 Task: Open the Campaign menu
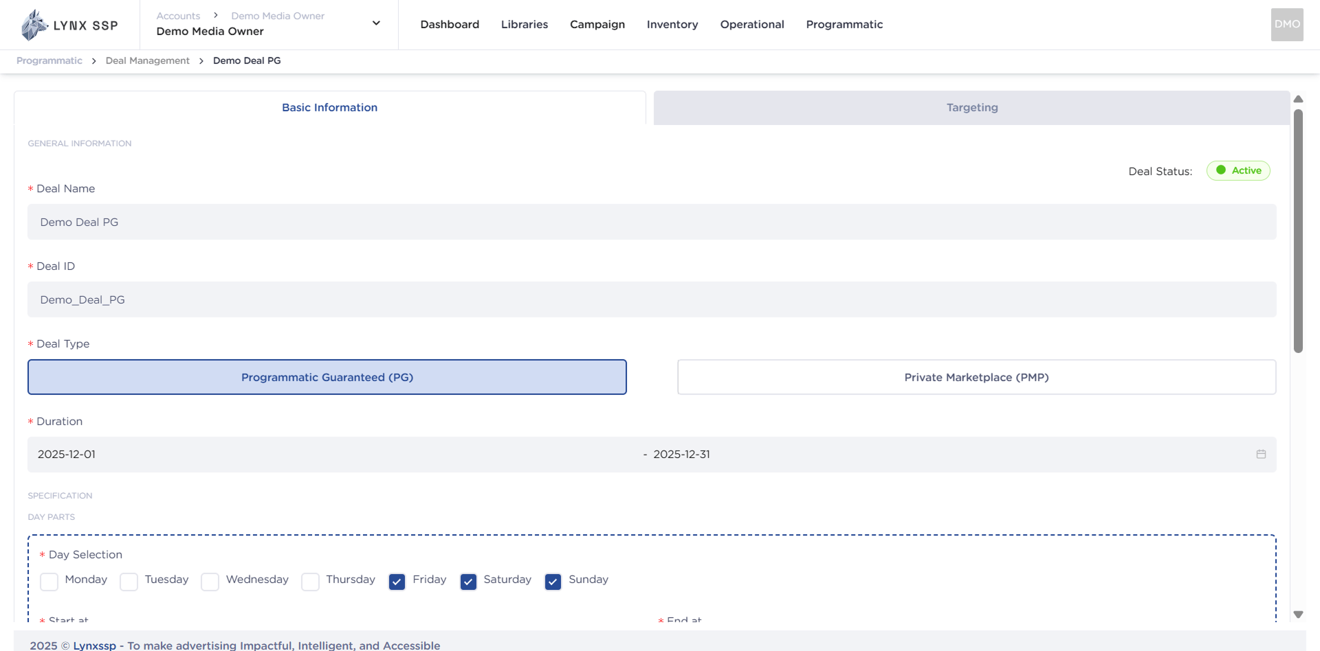[597, 25]
